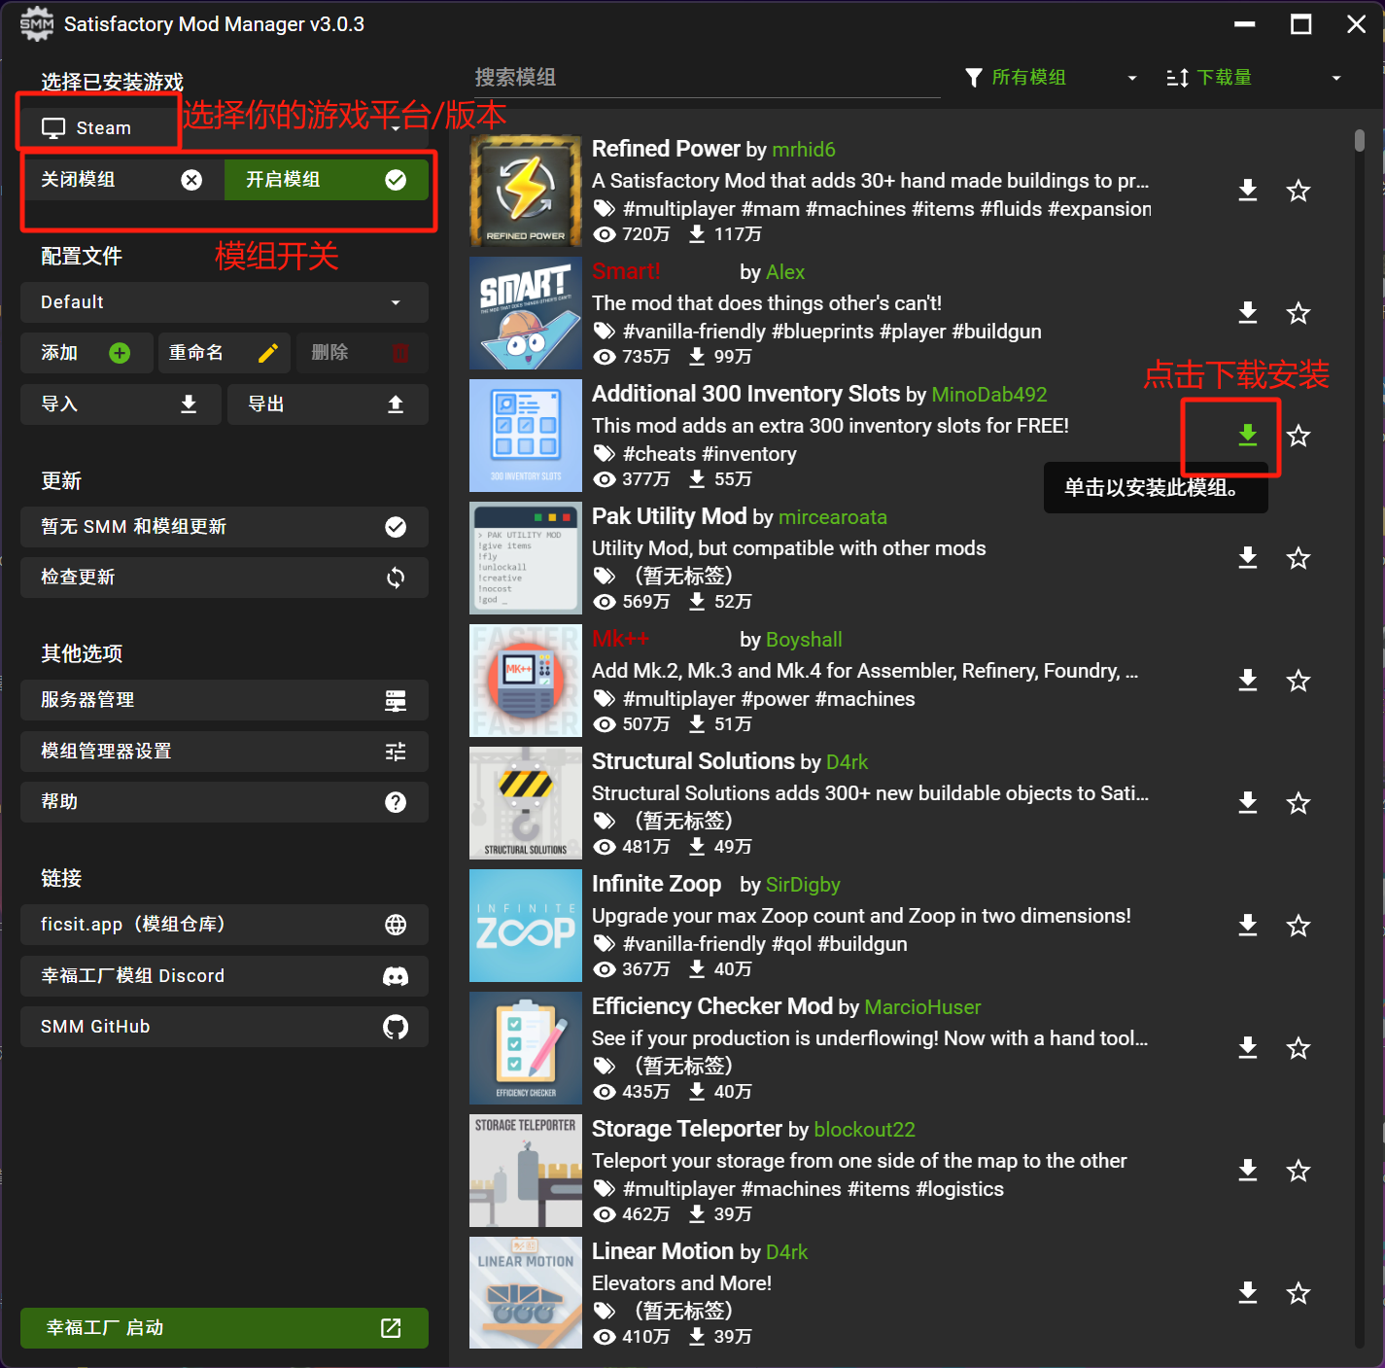The width and height of the screenshot is (1385, 1368).
Task: Install the Additional 300 Inventory Slots mod
Action: [x=1248, y=438]
